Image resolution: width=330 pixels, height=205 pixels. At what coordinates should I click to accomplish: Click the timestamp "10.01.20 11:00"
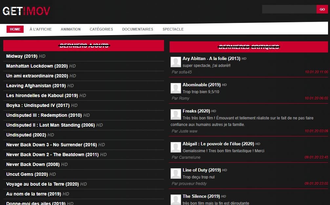317,72
